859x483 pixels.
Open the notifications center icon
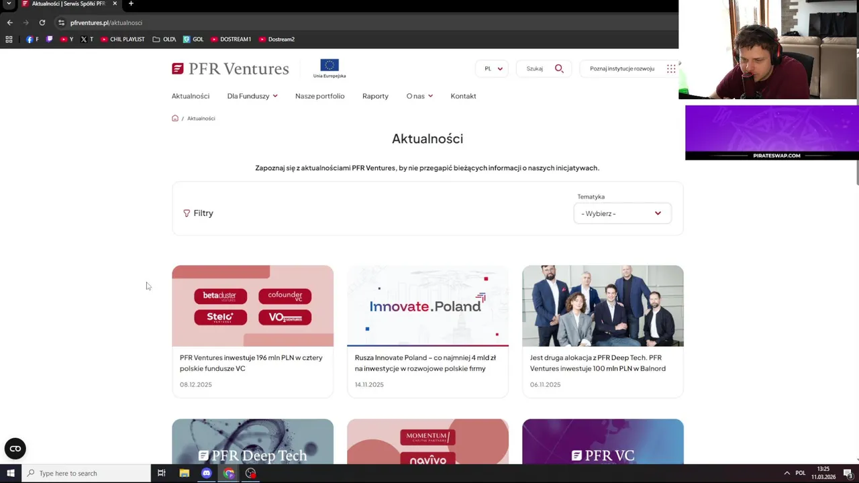pos(848,473)
